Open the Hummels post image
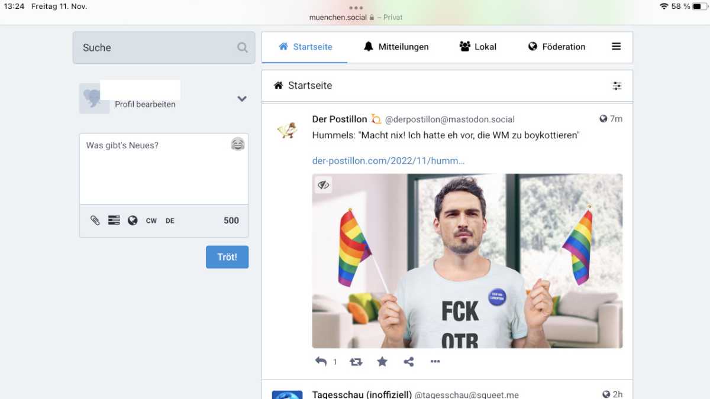The image size is (710, 399). (467, 261)
